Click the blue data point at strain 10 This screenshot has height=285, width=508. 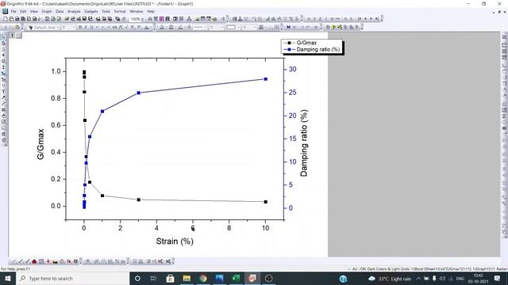[x=266, y=79]
